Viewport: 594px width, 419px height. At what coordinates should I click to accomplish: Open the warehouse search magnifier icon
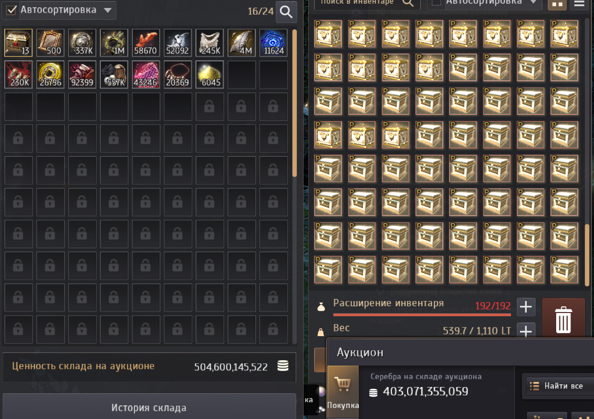(286, 12)
